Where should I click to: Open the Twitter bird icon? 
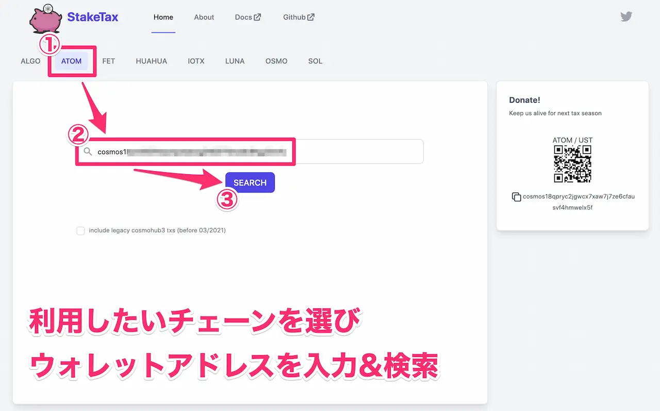pos(626,17)
